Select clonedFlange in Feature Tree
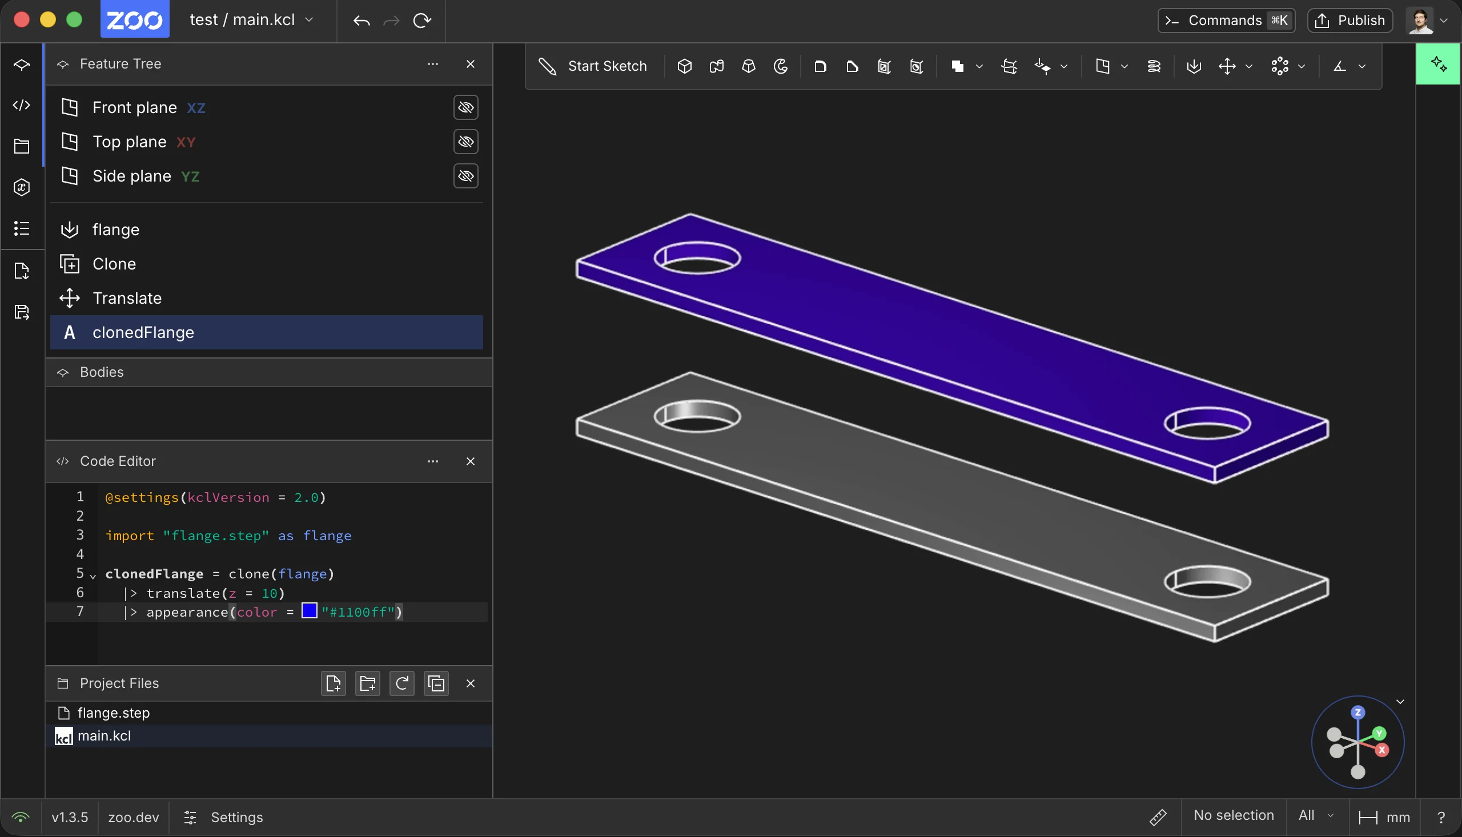 point(267,332)
